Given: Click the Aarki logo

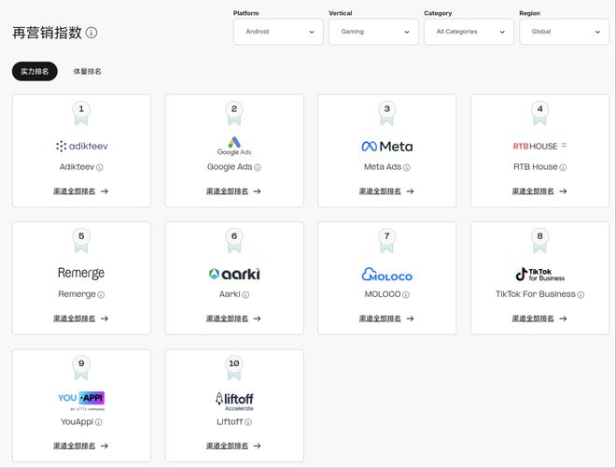Looking at the screenshot, I should point(234,274).
